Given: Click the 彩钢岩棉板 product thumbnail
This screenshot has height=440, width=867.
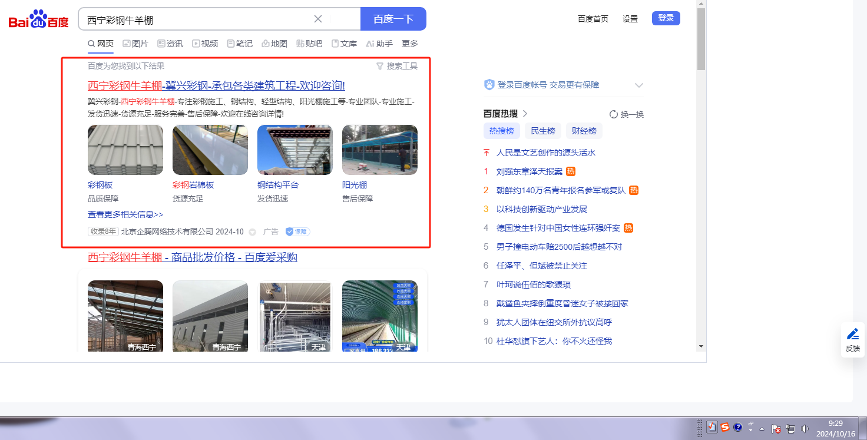Looking at the screenshot, I should pos(210,150).
